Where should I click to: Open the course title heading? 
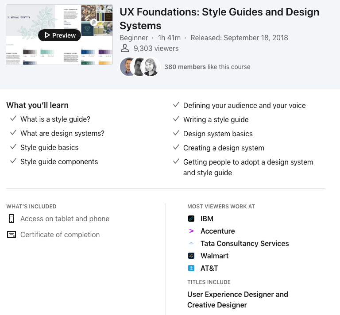coord(219,19)
